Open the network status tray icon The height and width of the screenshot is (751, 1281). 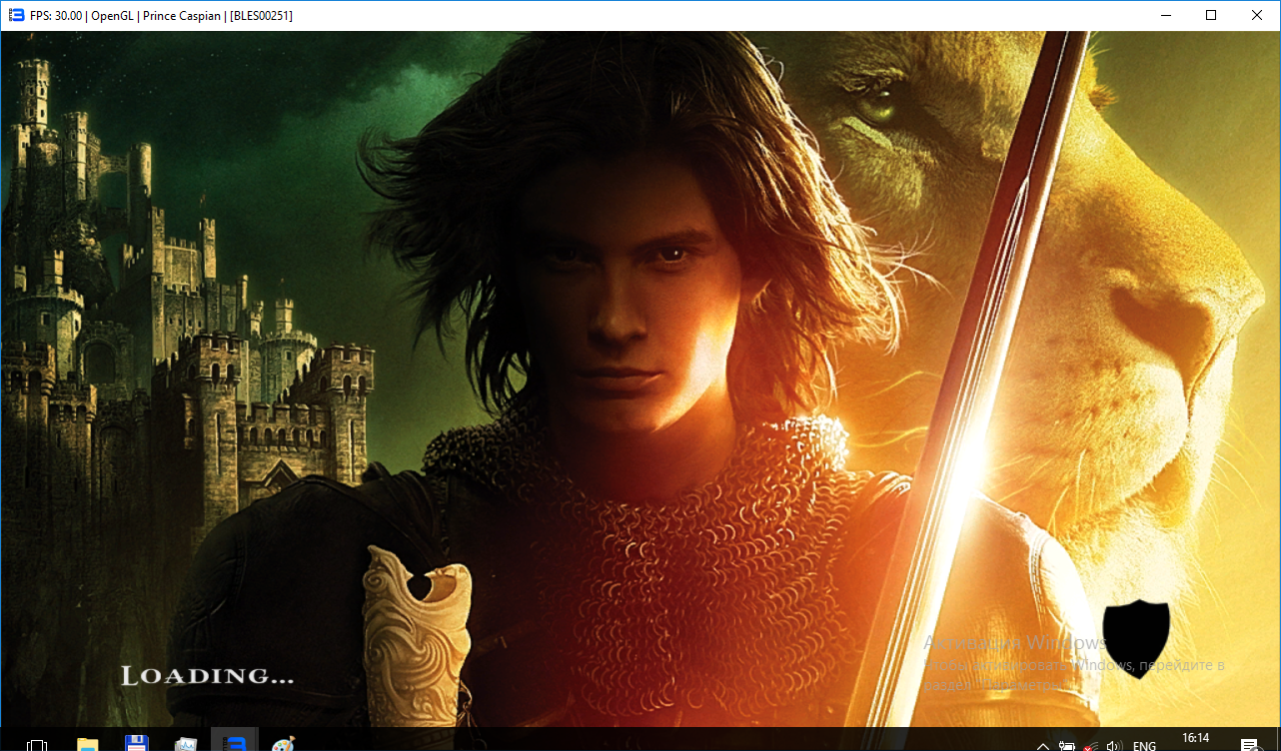[x=1090, y=745]
